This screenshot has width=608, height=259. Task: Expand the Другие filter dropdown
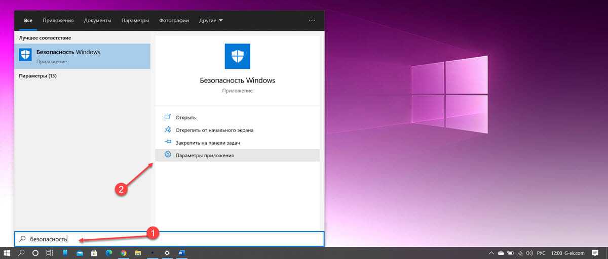211,21
